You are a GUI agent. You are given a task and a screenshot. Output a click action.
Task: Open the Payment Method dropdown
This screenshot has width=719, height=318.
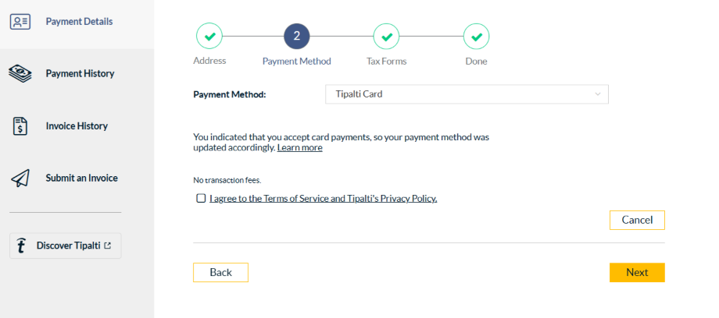(x=466, y=94)
